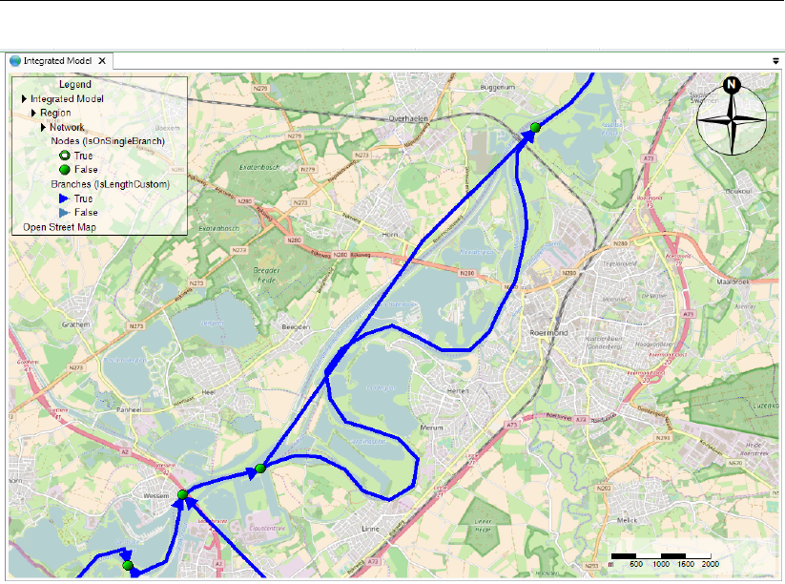The image size is (785, 584).
Task: Click the Legend title text
Action: tap(75, 84)
